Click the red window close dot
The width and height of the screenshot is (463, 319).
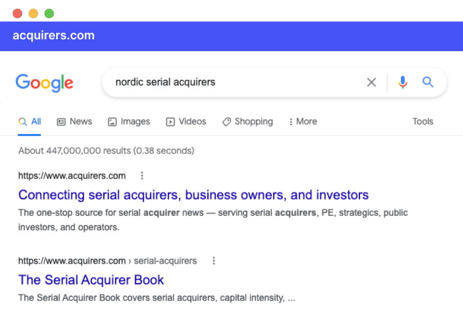coord(18,13)
